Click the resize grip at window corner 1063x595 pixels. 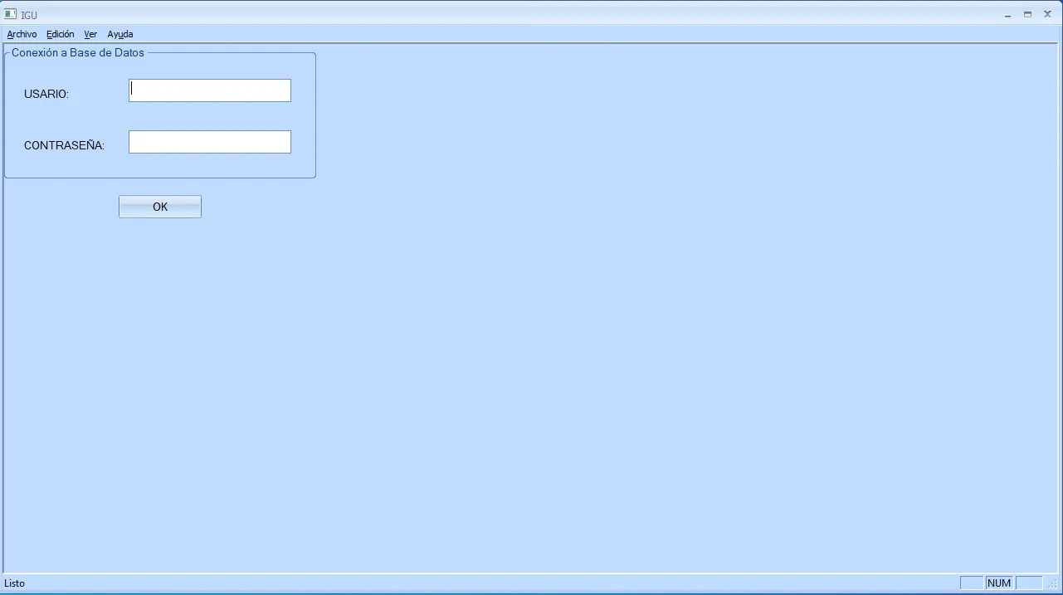point(1053,584)
